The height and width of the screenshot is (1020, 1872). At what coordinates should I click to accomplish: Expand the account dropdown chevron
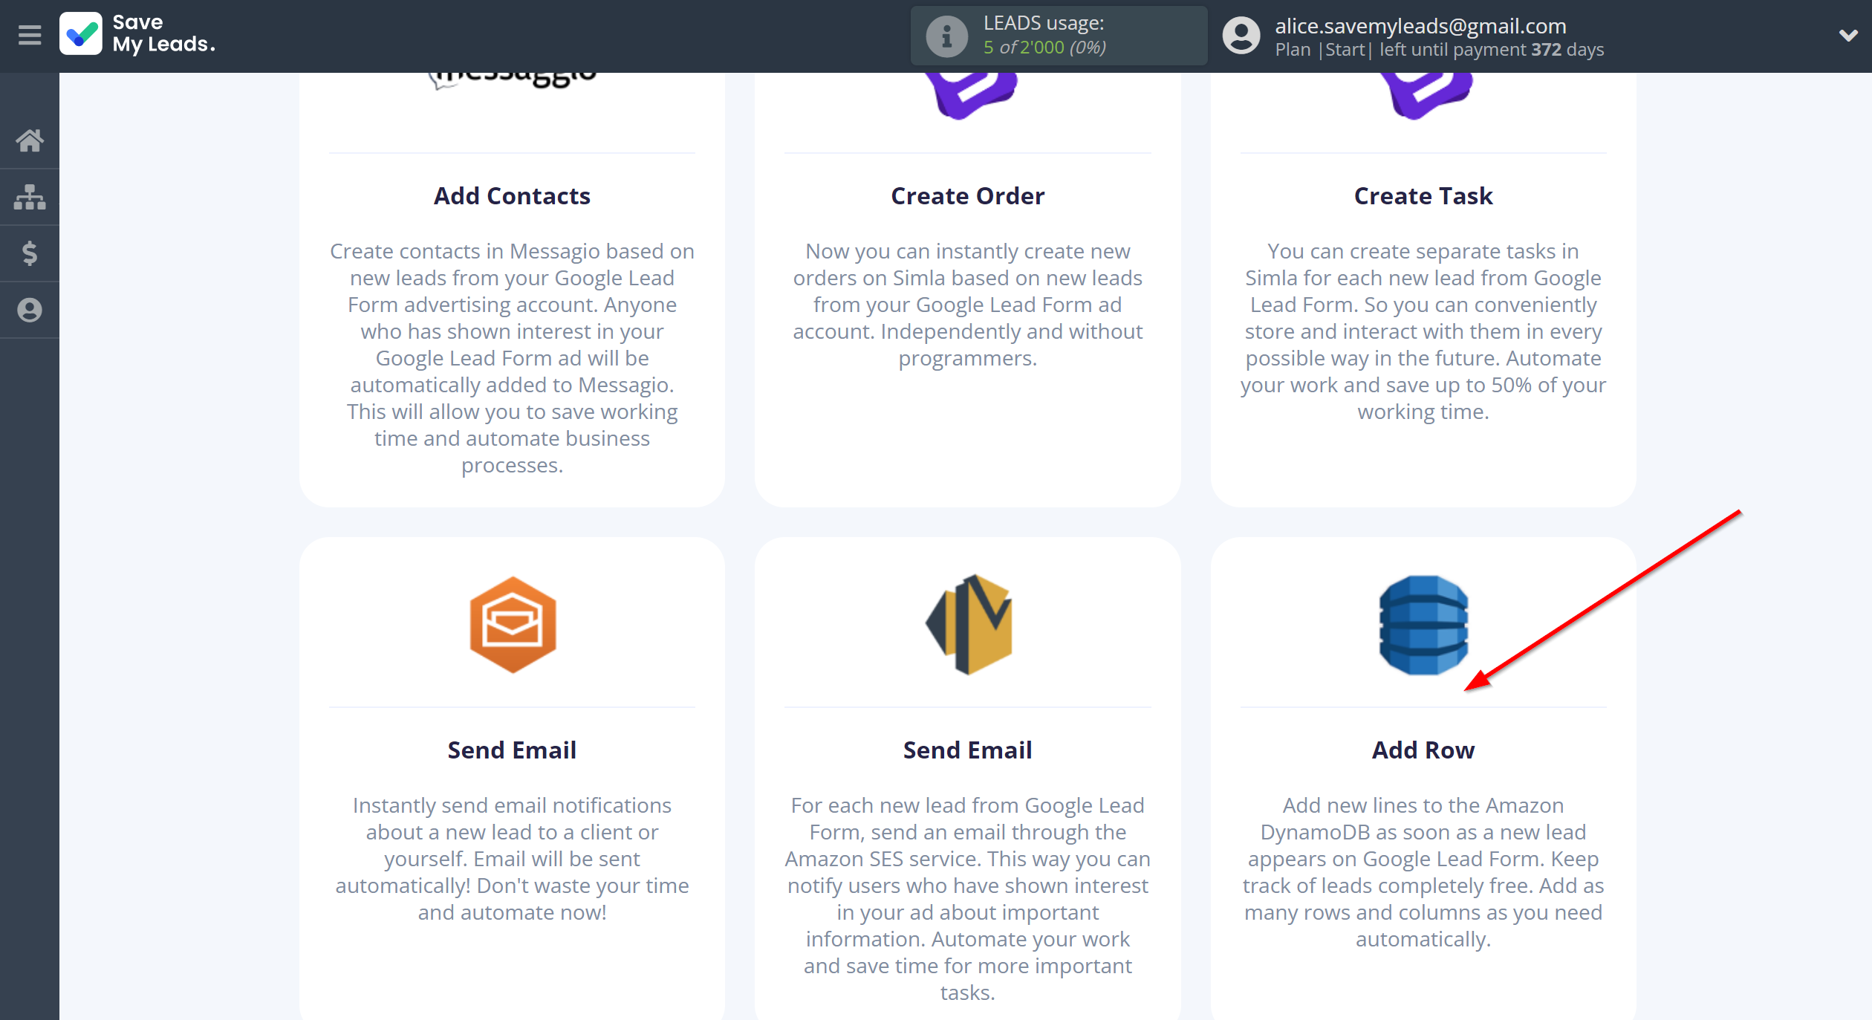(1848, 35)
